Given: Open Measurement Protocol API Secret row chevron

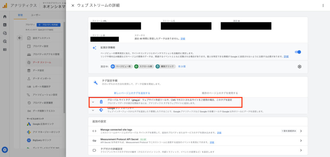Looking at the screenshot, I should coord(301,141).
